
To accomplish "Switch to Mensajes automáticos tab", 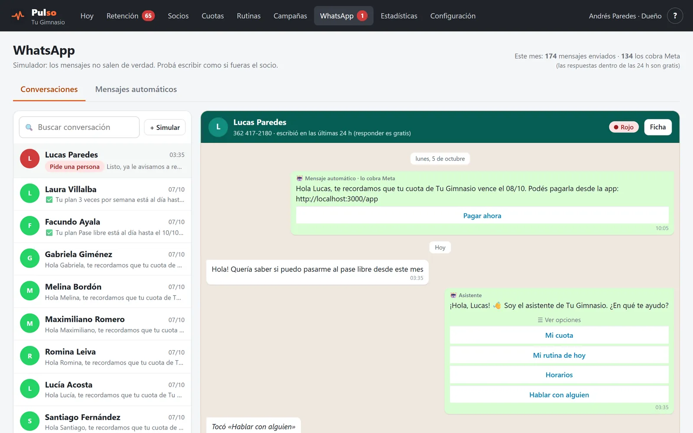I will 136,89.
